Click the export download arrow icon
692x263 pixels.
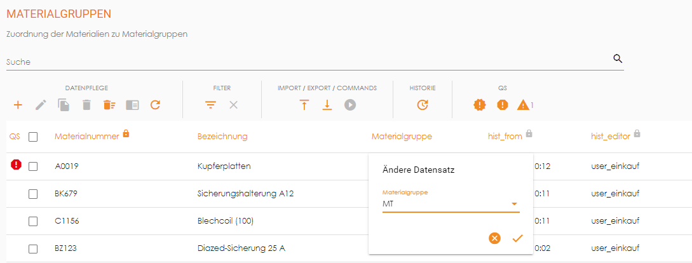pos(327,105)
